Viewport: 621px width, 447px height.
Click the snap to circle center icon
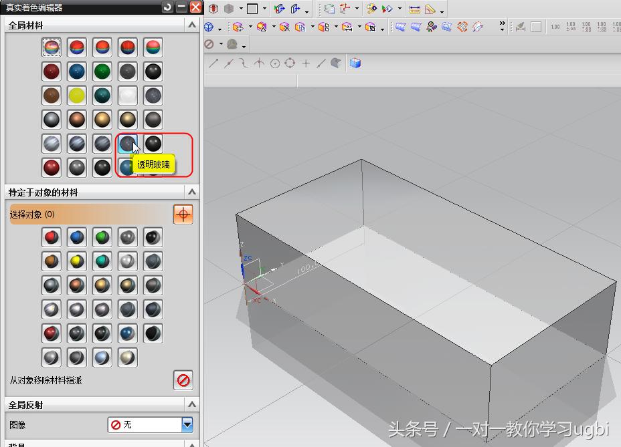click(275, 63)
